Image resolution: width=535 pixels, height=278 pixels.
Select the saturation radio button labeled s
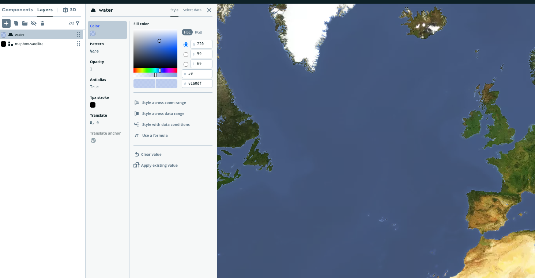(186, 54)
